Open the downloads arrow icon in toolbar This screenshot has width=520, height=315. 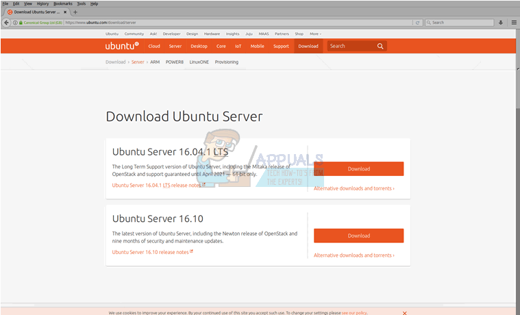(x=501, y=23)
